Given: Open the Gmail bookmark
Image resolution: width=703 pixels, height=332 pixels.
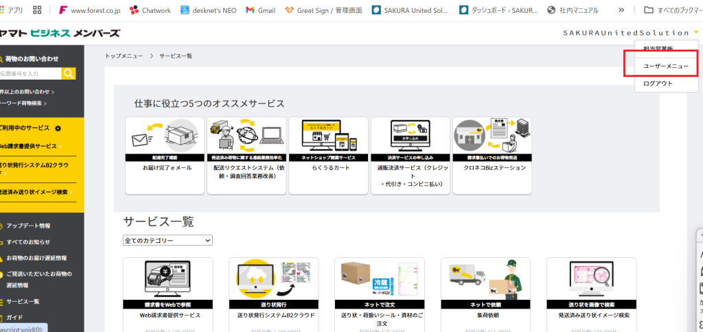Looking at the screenshot, I should 260,10.
